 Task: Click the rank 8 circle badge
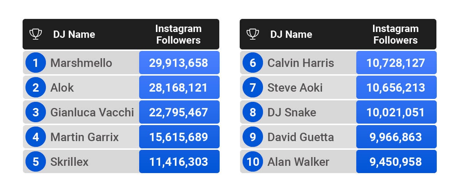253,112
